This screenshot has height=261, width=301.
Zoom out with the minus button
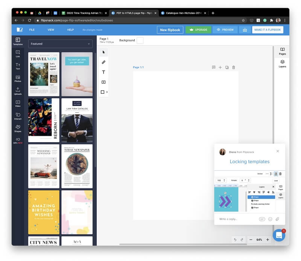click(251, 240)
